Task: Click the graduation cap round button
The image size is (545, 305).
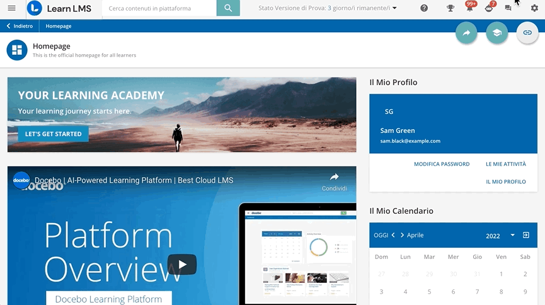Action: pos(496,33)
